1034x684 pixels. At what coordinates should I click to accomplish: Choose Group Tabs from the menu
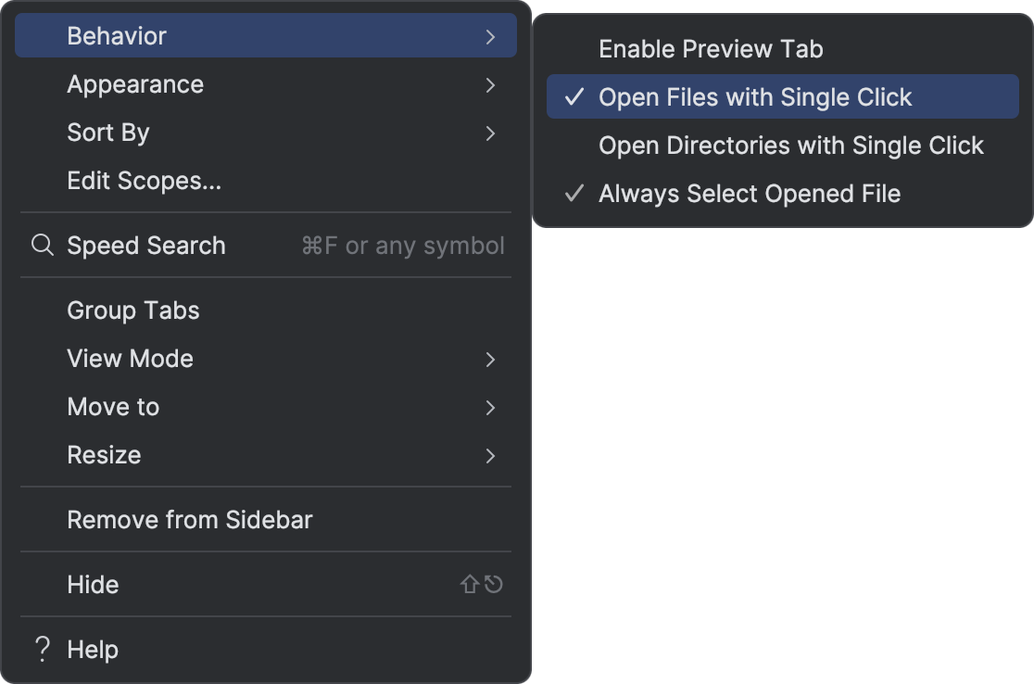(x=132, y=310)
